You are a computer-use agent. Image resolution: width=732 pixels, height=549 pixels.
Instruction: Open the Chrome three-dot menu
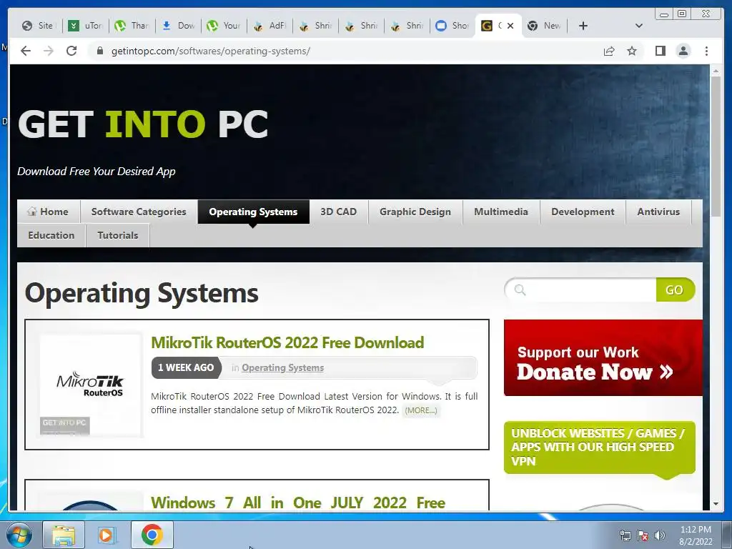point(706,51)
